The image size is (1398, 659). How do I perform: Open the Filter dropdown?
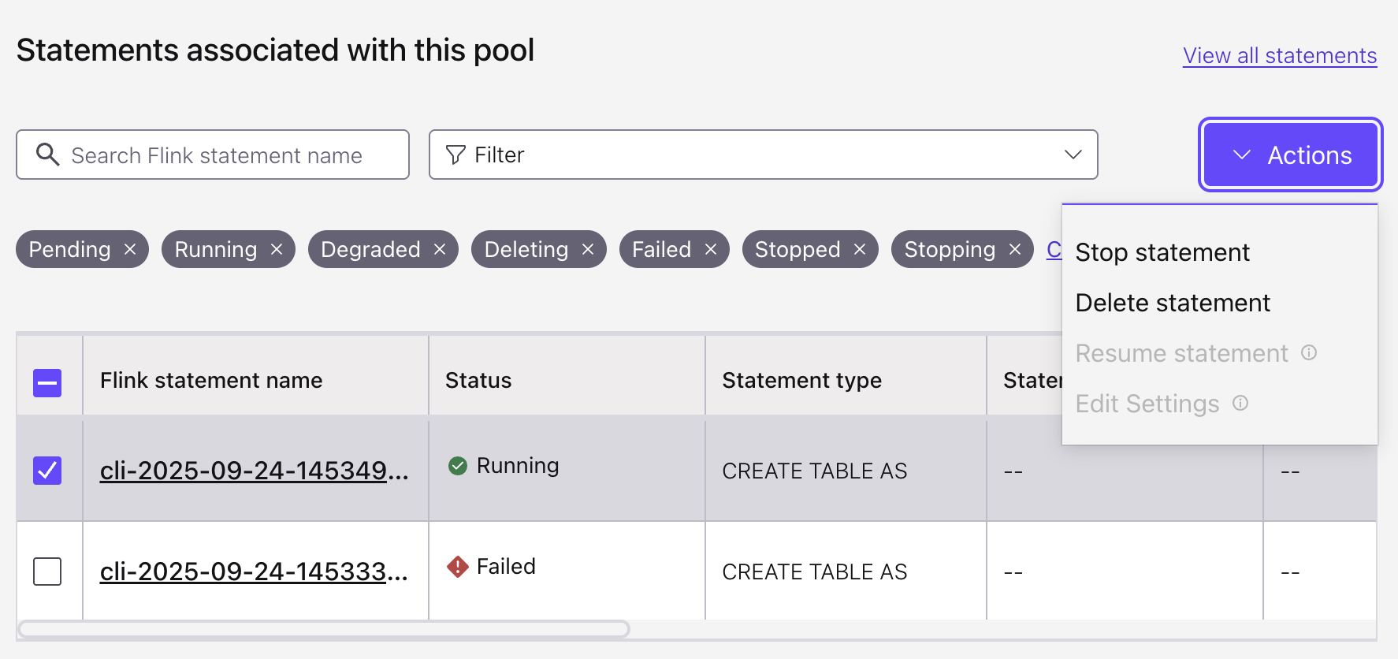(763, 155)
